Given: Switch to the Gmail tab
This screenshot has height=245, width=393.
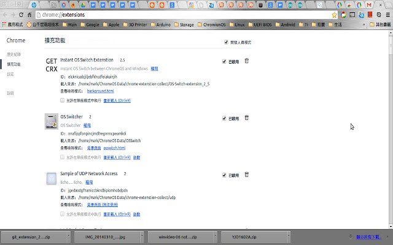Looking at the screenshot, I should point(369,5).
